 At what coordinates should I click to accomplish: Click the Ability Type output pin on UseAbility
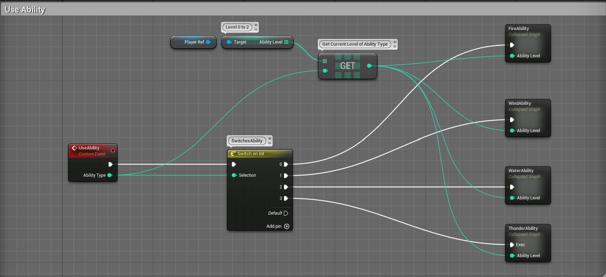click(x=110, y=175)
